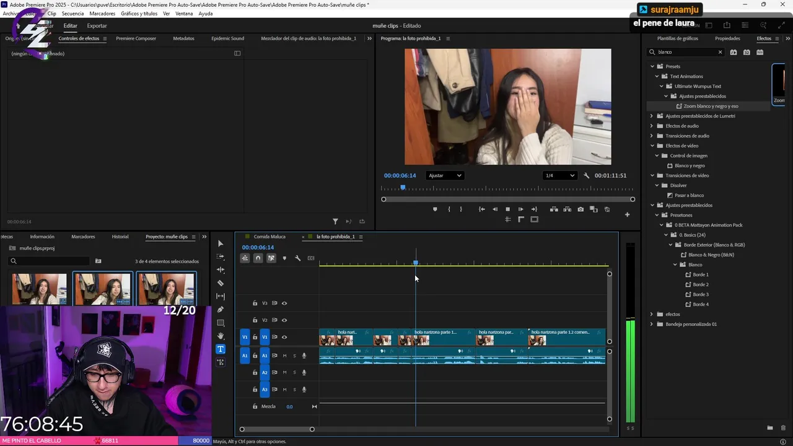Select the Selection arrow tool
The image size is (793, 446).
pos(221,243)
